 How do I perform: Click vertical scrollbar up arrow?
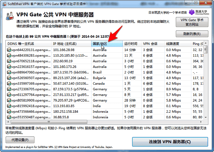pos(206,43)
